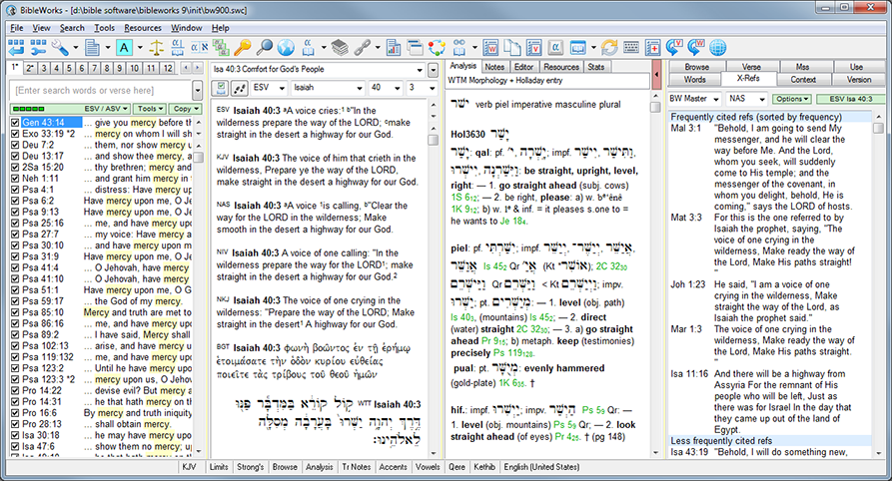Click the 1S 6:12 green reference link

tap(464, 198)
